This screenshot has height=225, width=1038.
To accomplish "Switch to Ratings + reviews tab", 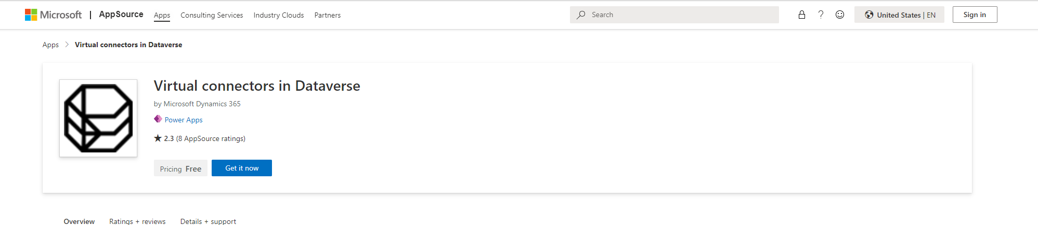I will click(x=137, y=221).
